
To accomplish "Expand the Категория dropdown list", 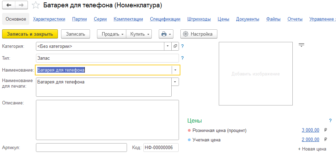I will tap(167, 46).
